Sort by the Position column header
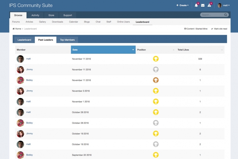The width and height of the screenshot is (238, 159). 155,50
